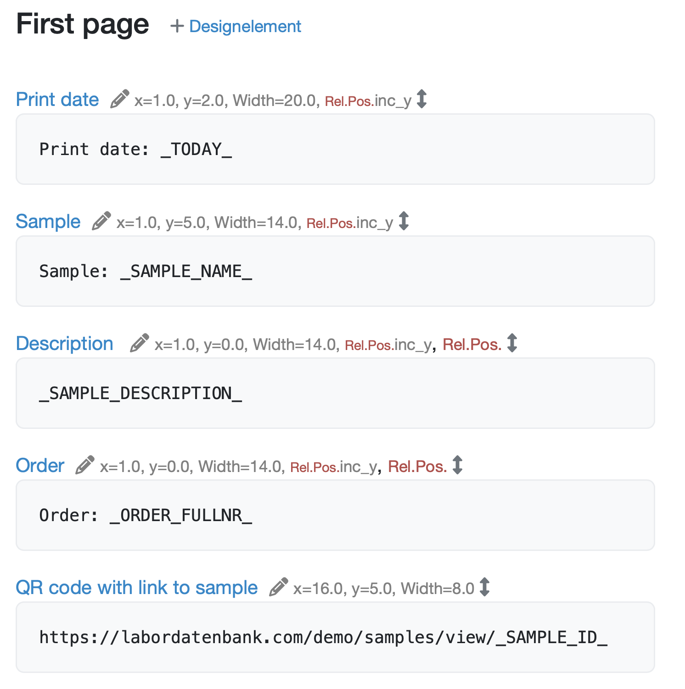685x689 pixels.
Task: Open QR code with link to sample
Action: coord(137,588)
